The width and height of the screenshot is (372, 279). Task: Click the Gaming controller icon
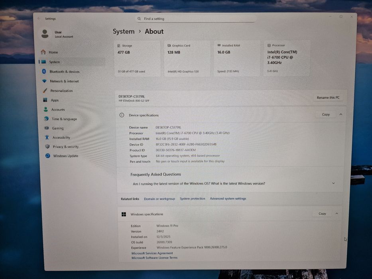point(47,128)
